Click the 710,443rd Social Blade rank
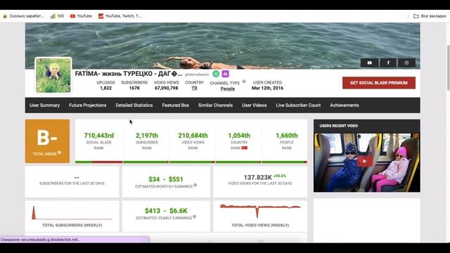Viewport: 450px width, 253px height. pyautogui.click(x=98, y=136)
